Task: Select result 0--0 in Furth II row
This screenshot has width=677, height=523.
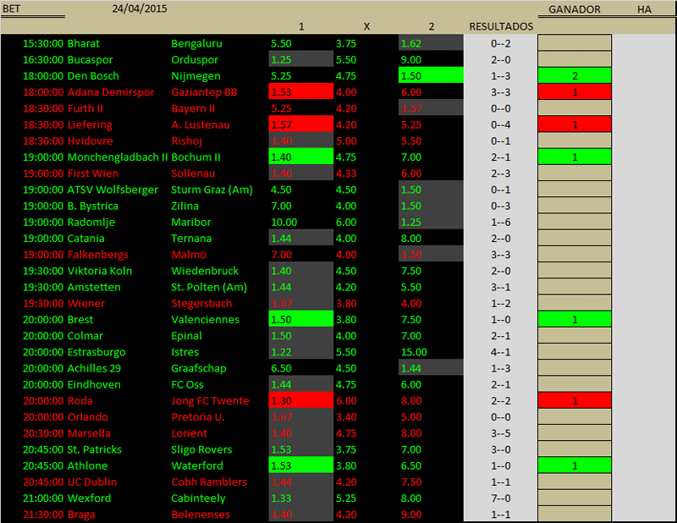Action: (500, 108)
